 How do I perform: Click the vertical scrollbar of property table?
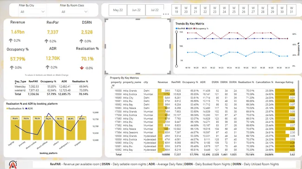[x=299, y=108]
